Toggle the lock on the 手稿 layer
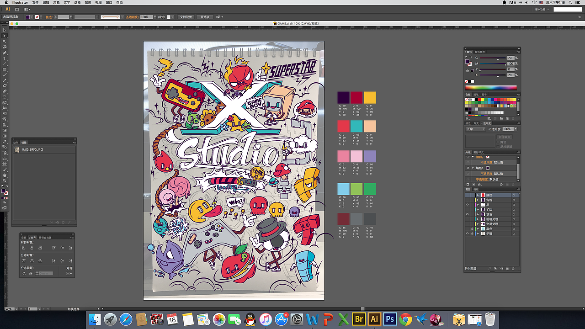 click(x=472, y=233)
